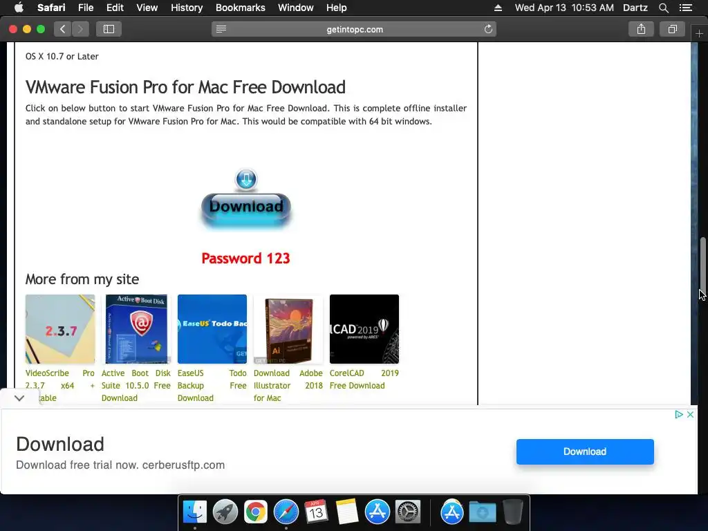Follow the EaseUS Todo Backup Free link
This screenshot has width=708, height=531.
tap(212, 385)
